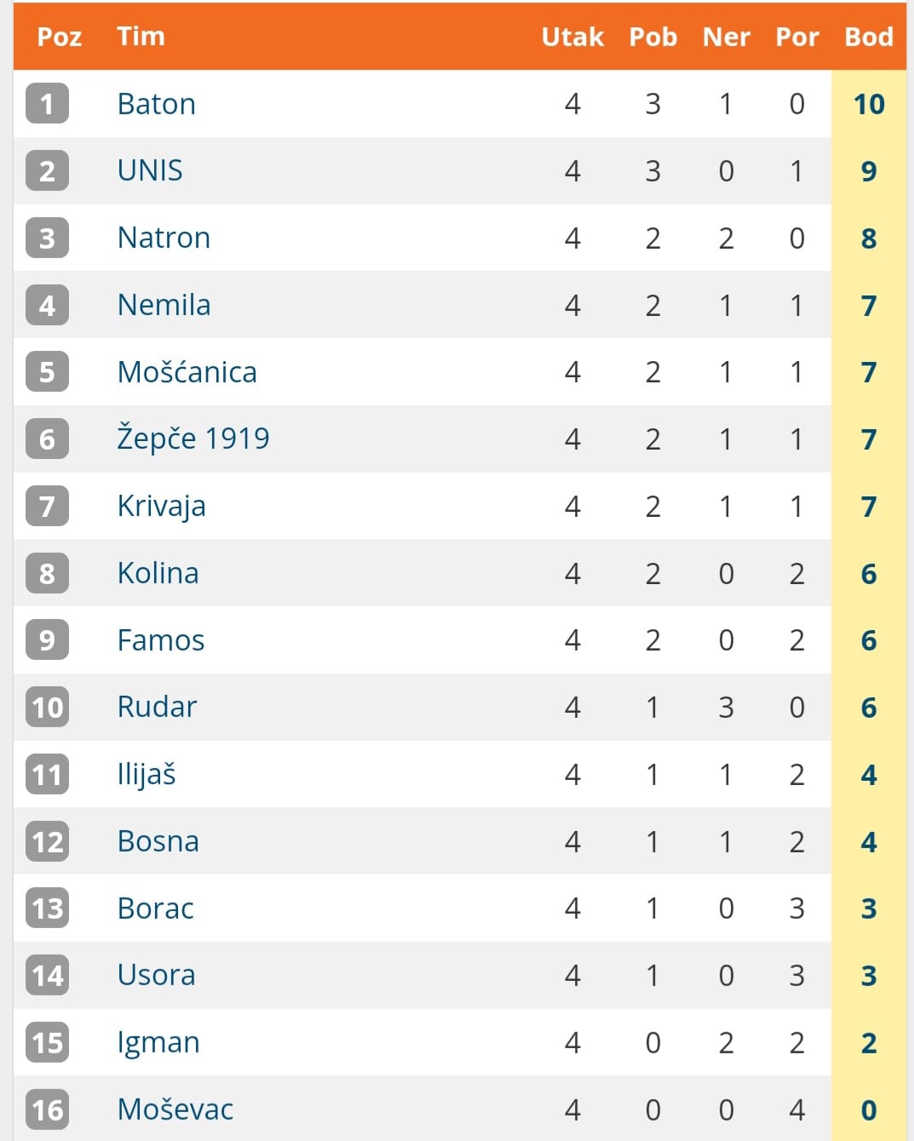Click the Ilijaš team name
This screenshot has width=914, height=1141.
point(147,774)
